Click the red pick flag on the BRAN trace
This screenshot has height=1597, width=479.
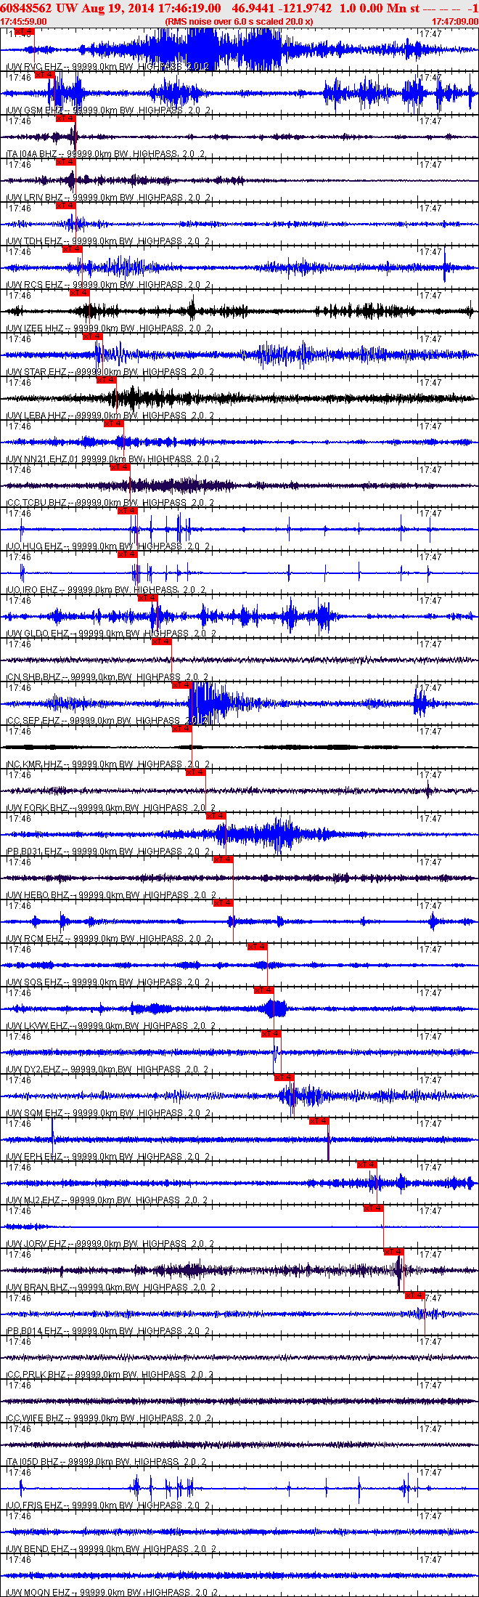[394, 1252]
